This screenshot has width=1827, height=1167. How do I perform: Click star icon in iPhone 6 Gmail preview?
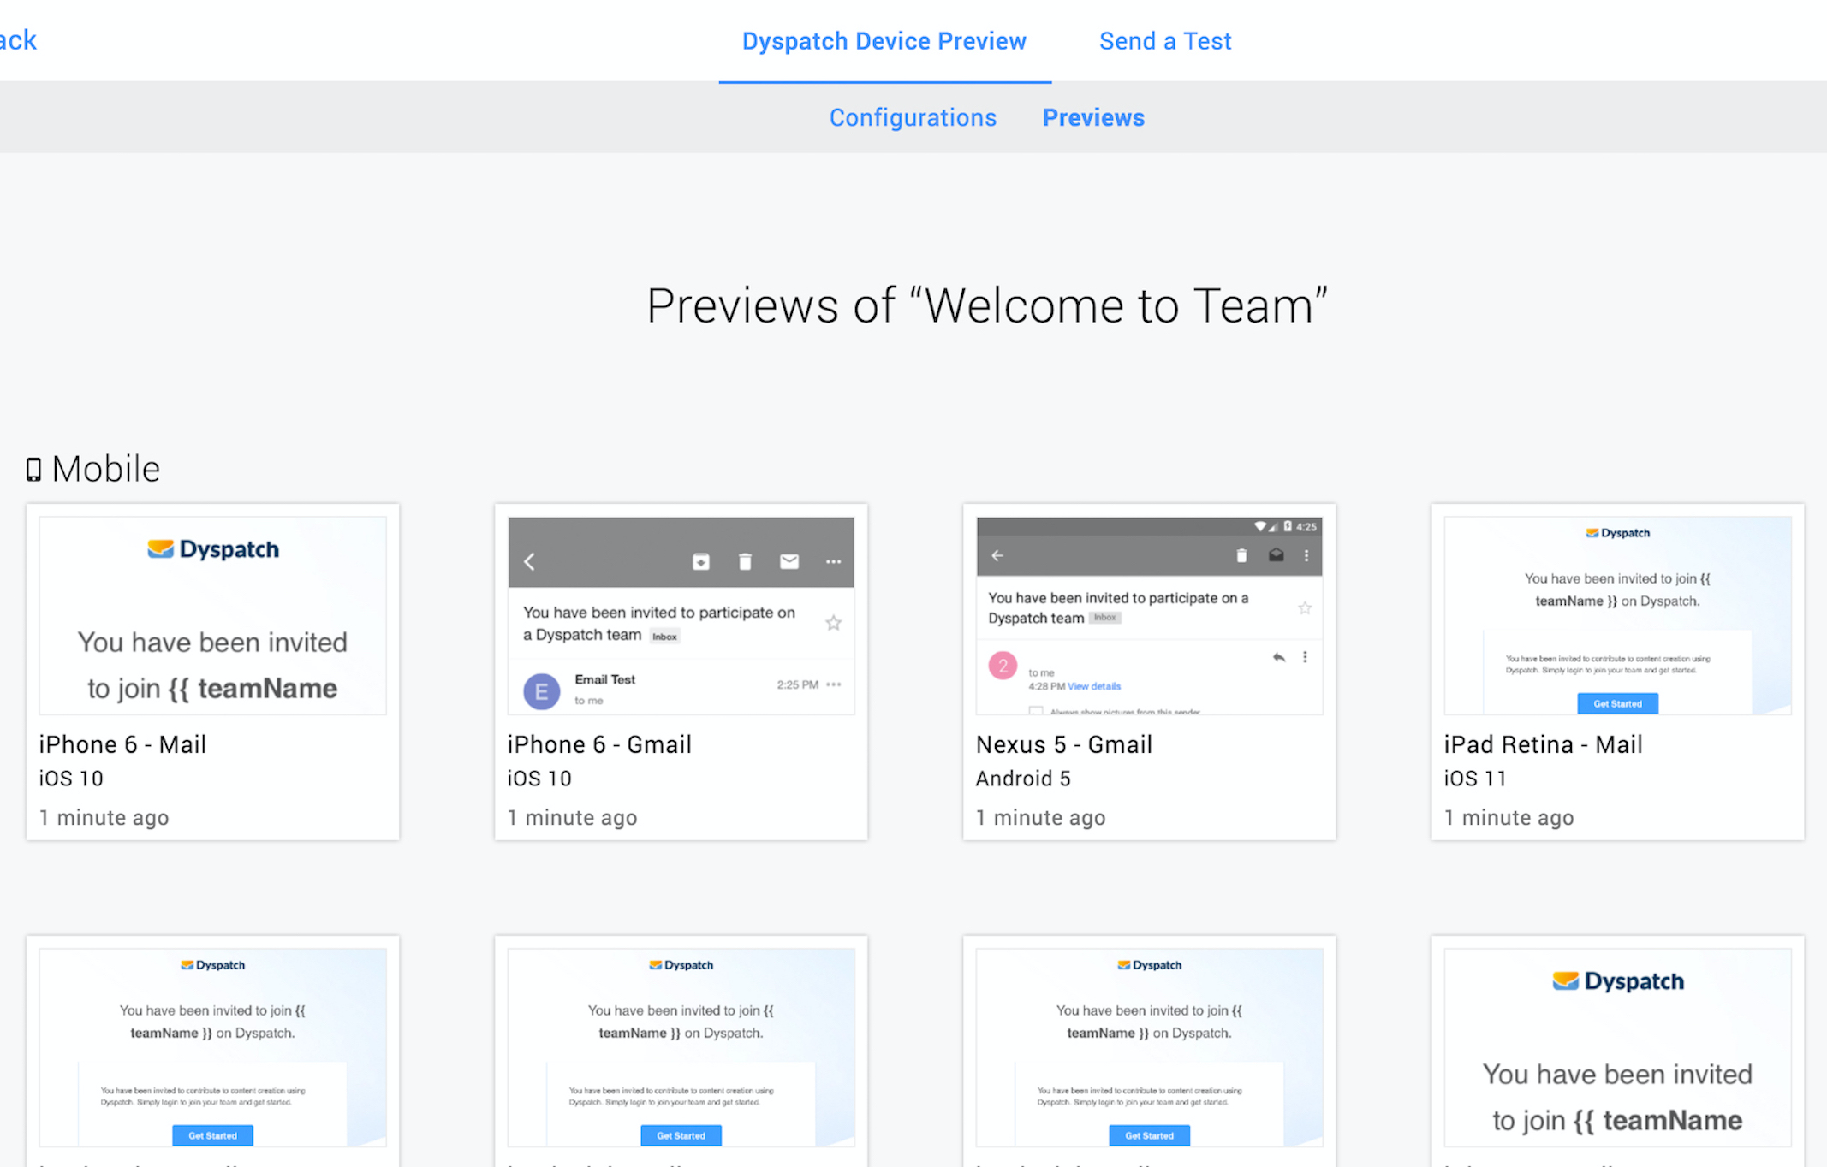(x=833, y=623)
